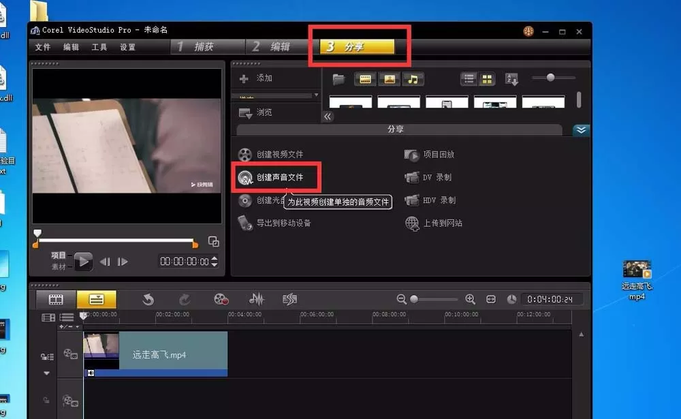Screen dimensions: 681x419
Task: Click the timecode stepper arrows
Action: click(x=214, y=261)
